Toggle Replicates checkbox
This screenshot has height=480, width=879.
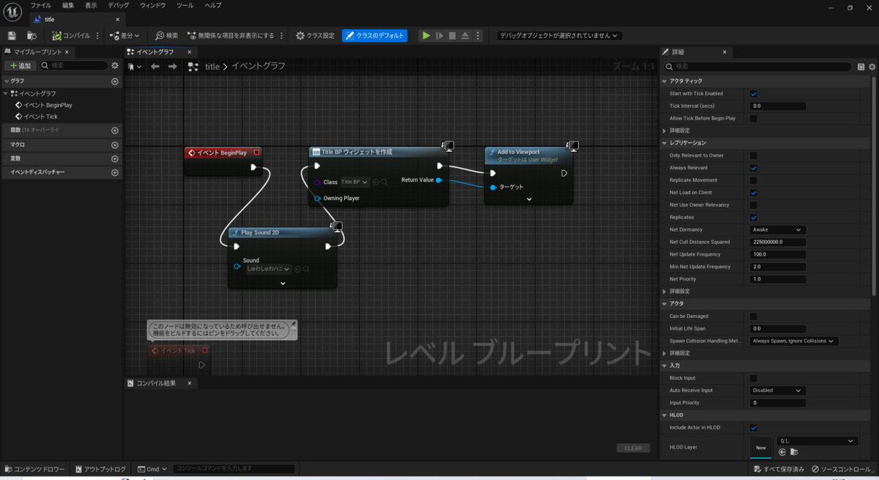[x=753, y=218]
